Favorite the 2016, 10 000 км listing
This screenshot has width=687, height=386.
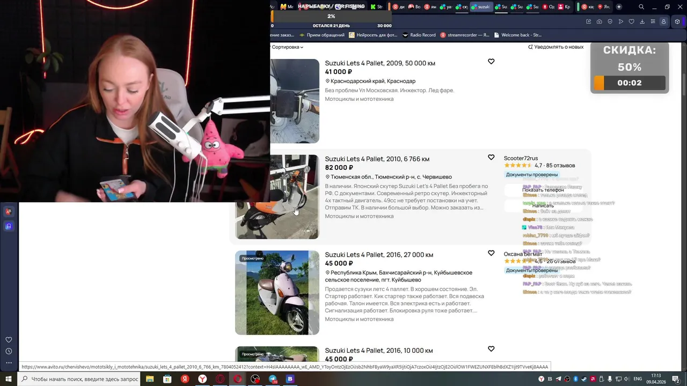pos(491,349)
